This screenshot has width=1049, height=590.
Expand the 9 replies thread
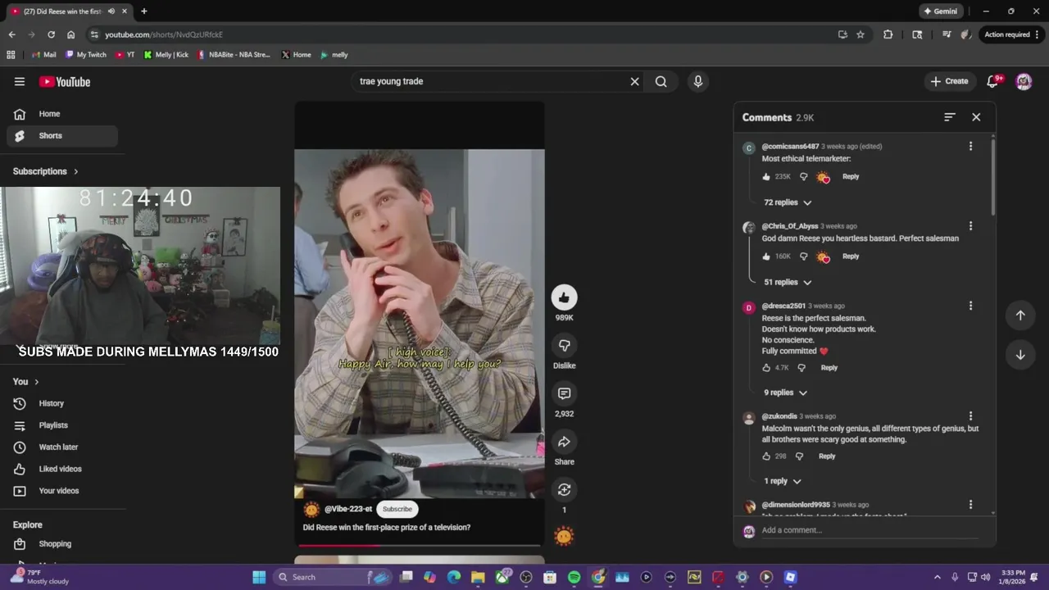pos(785,393)
